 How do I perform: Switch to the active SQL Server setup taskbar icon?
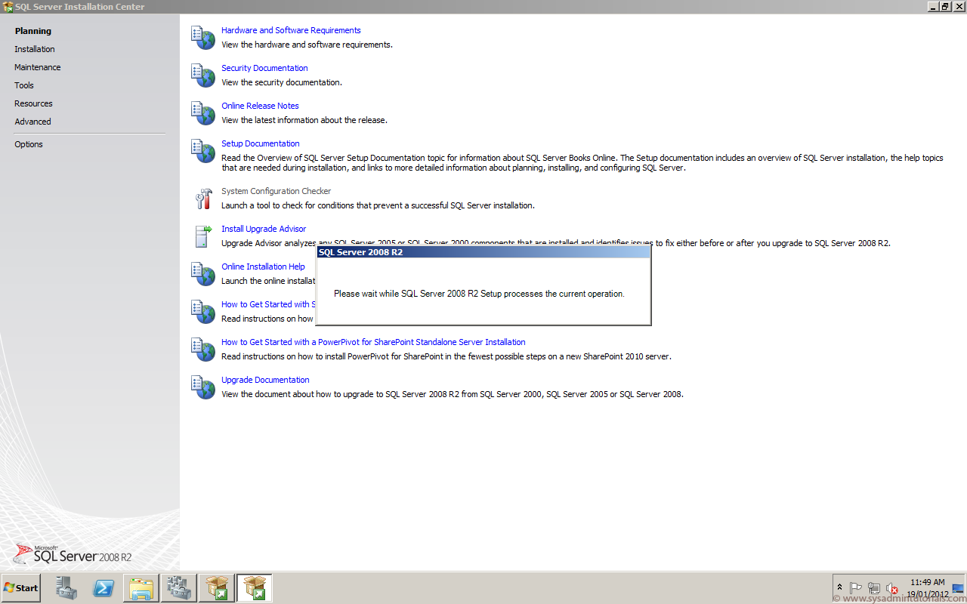point(255,588)
